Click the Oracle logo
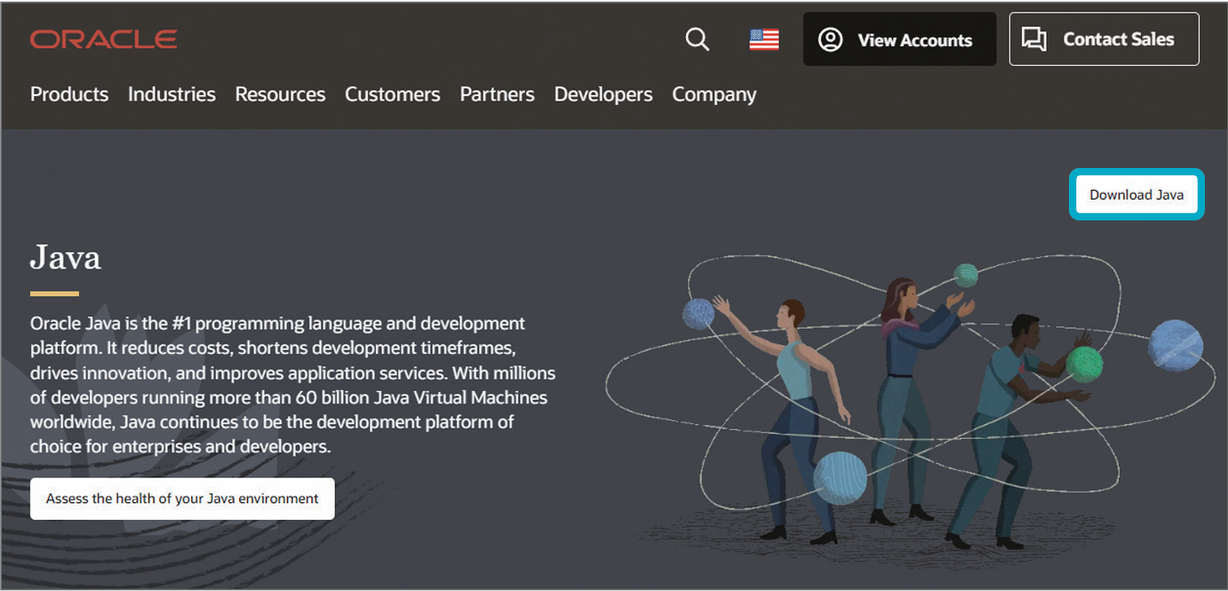 (x=104, y=39)
